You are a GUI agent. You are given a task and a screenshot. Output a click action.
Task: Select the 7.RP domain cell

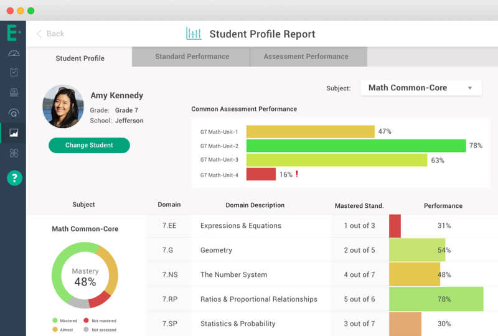pos(170,299)
